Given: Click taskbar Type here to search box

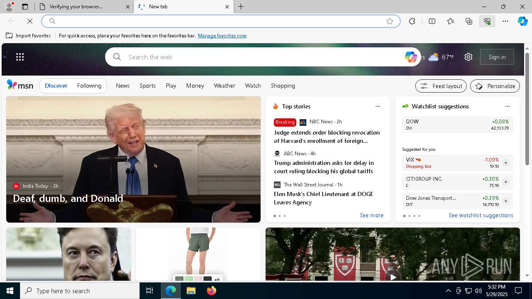Looking at the screenshot, I should coord(80,291).
